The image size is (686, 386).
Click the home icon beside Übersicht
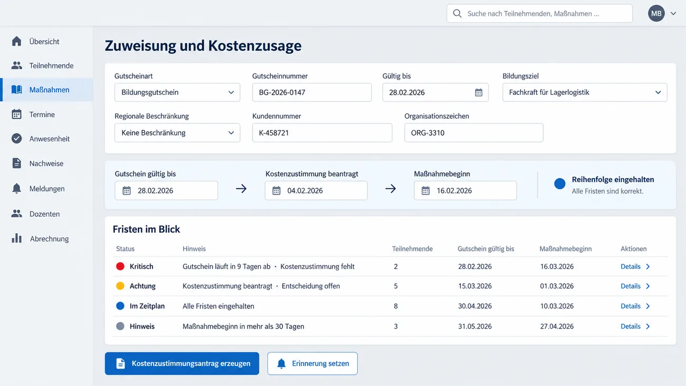click(17, 41)
